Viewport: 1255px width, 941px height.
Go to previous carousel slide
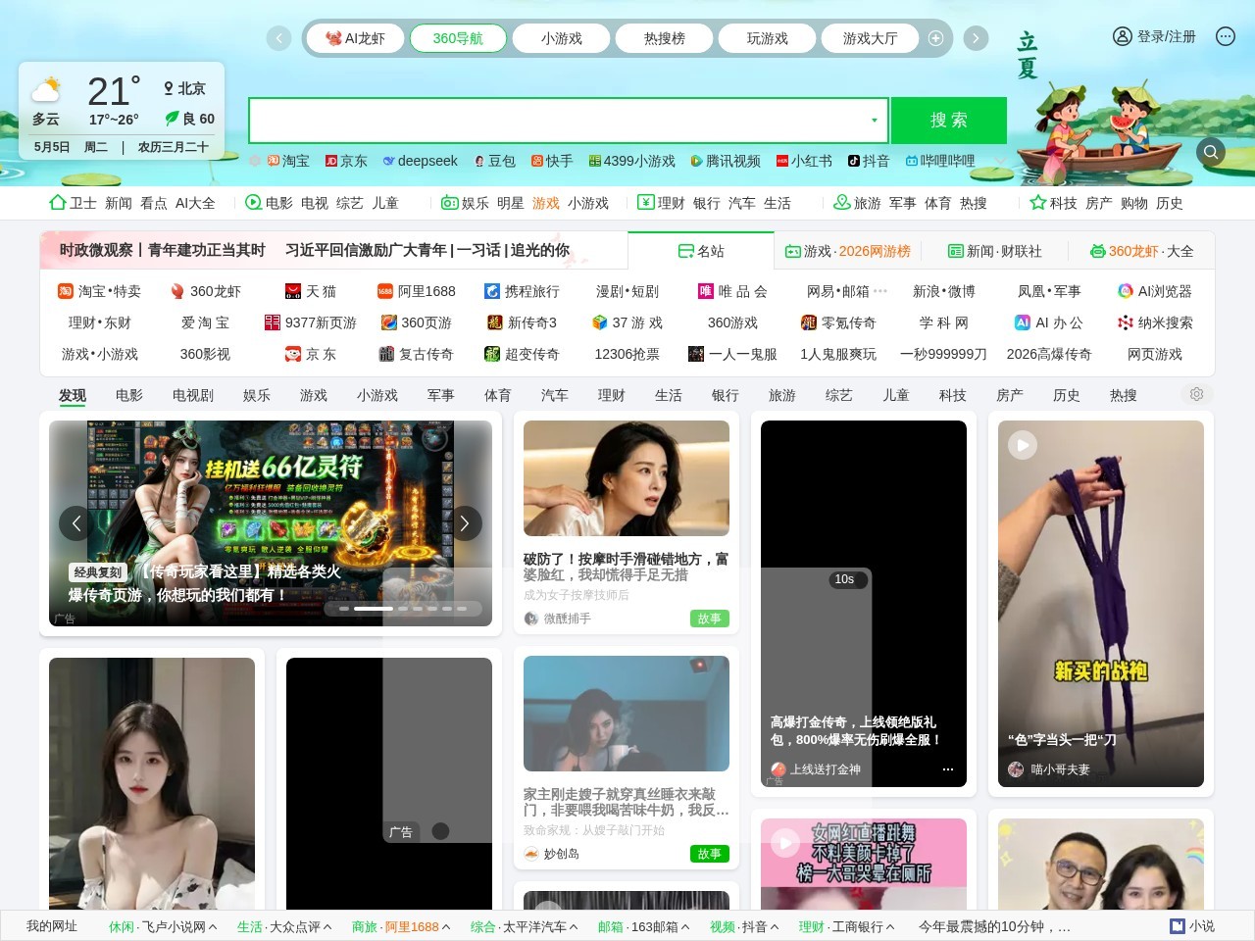75,523
